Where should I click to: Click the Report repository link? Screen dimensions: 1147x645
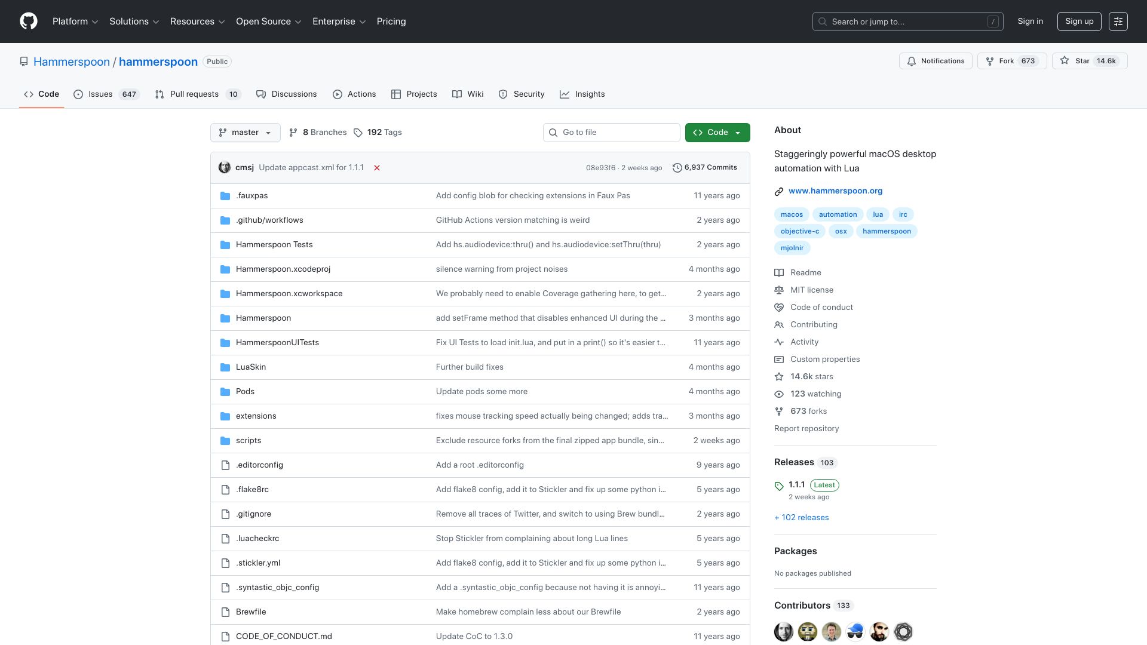(806, 429)
